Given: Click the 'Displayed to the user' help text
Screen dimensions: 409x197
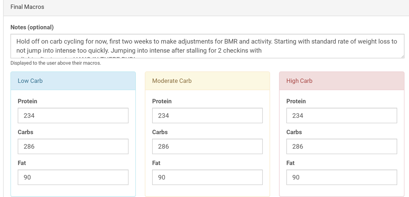Looking at the screenshot, I should [x=56, y=63].
